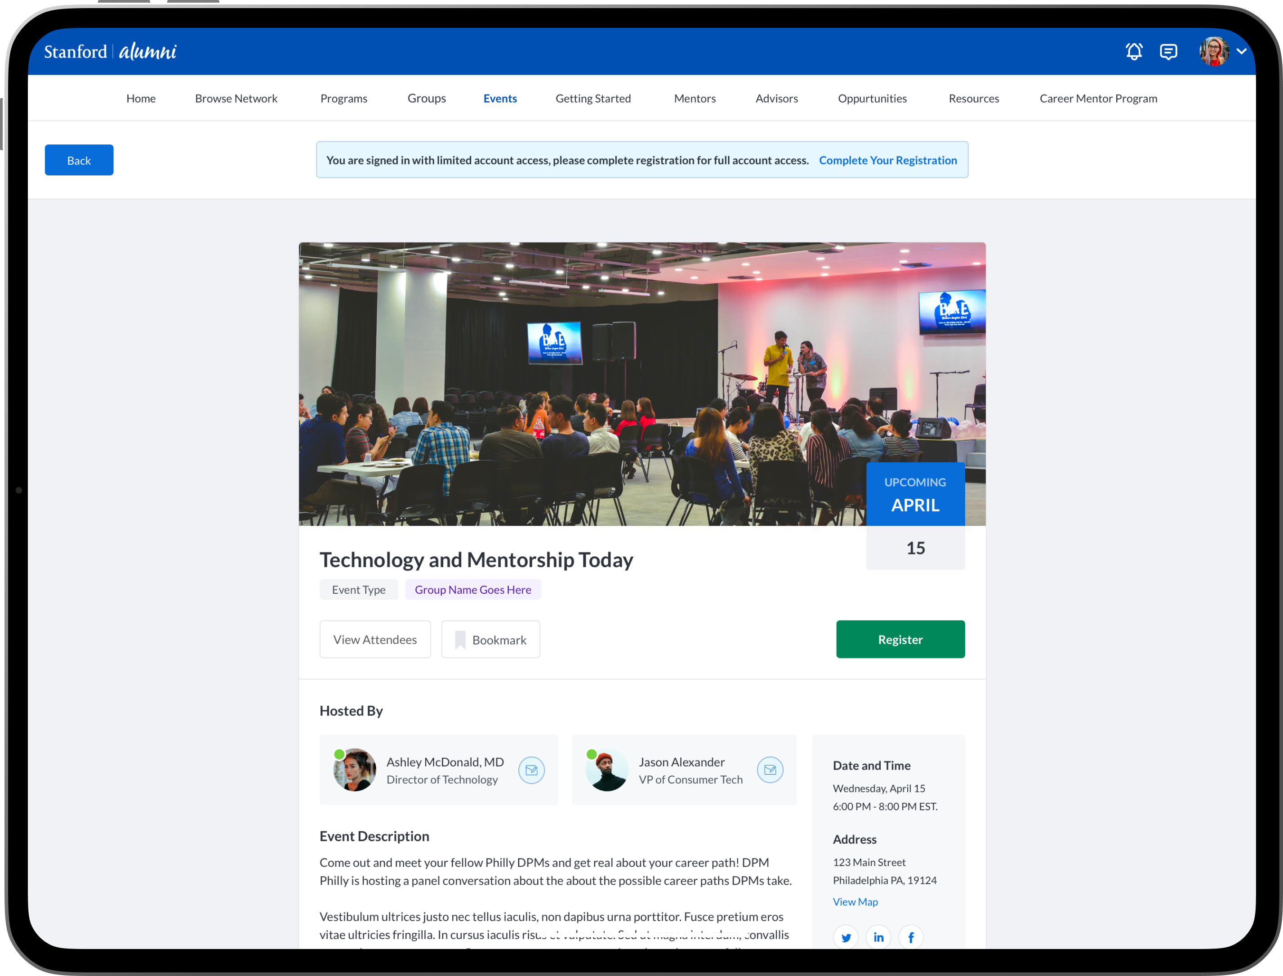Image resolution: width=1283 pixels, height=976 pixels.
Task: Expand the profile menu chevron
Action: pos(1241,51)
